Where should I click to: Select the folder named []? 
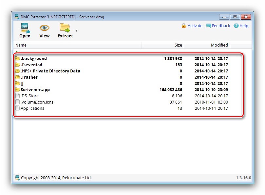coord(22,83)
